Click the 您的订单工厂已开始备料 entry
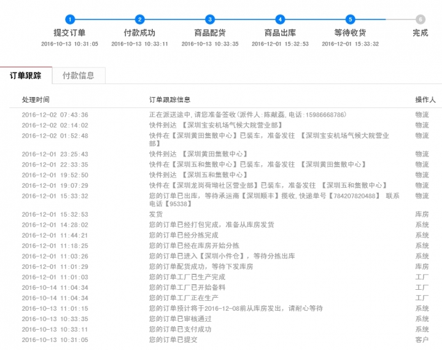 tap(187, 287)
